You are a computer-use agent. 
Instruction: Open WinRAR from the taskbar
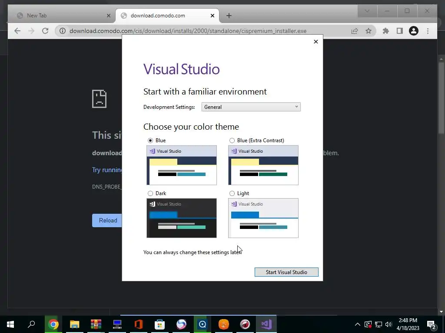[96, 324]
